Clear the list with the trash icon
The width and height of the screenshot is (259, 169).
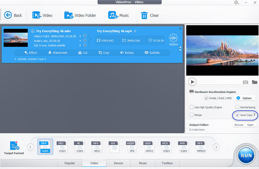click(x=144, y=15)
